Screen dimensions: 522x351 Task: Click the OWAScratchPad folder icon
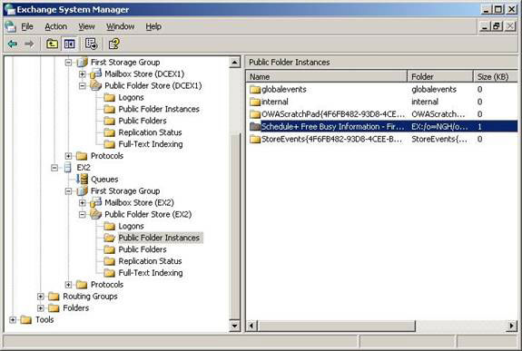pos(255,114)
